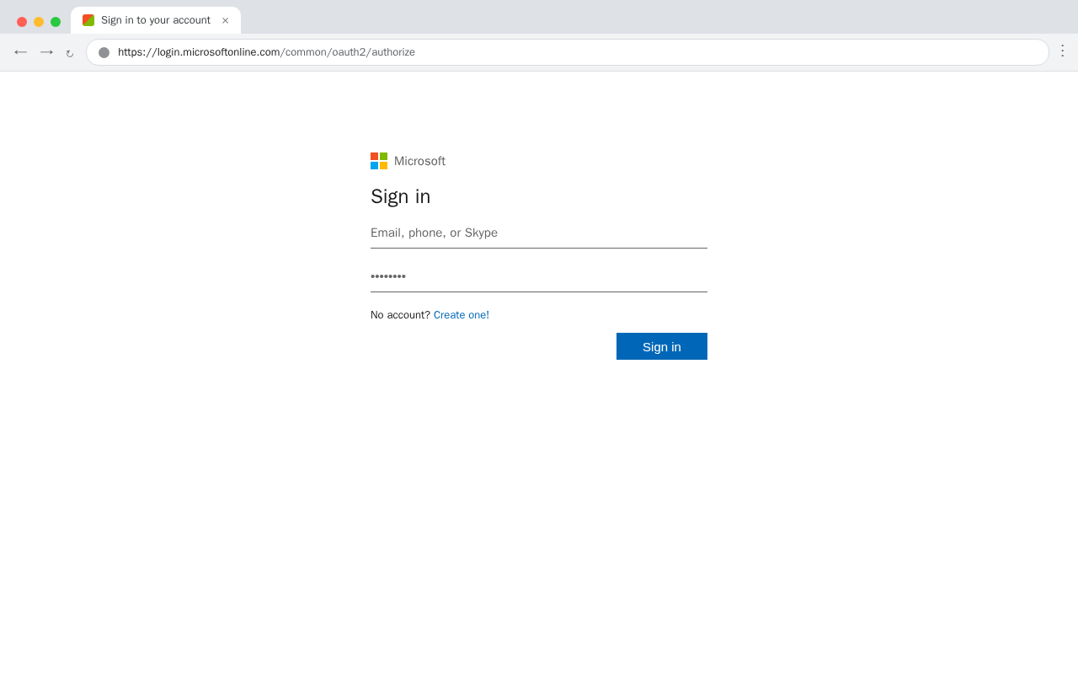The image size is (1078, 674).
Task: Click the green maximize window button
Action: click(x=56, y=22)
